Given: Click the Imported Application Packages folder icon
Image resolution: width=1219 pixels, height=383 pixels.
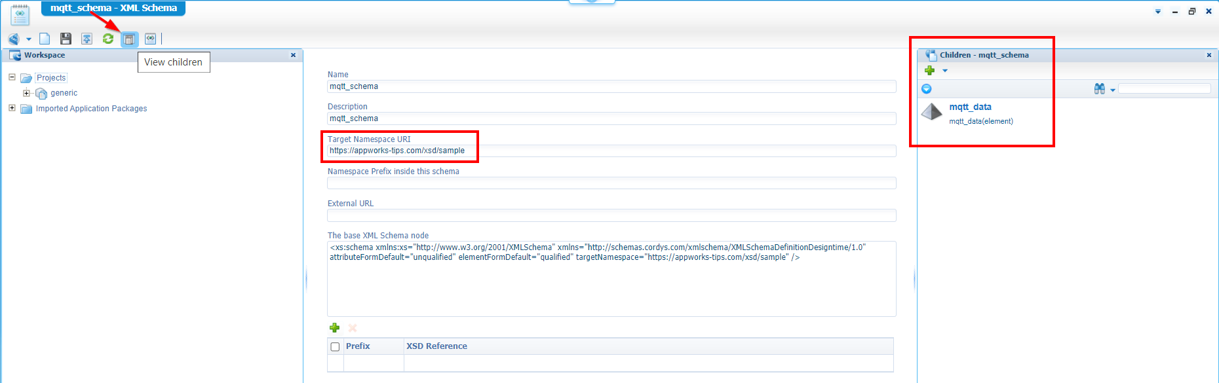Looking at the screenshot, I should 26,109.
